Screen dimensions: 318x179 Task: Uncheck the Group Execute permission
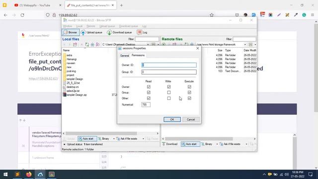189,92
